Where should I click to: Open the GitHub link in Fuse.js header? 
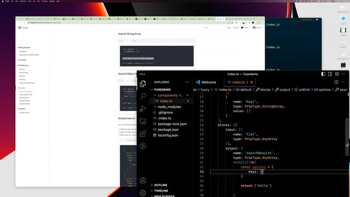point(257,27)
